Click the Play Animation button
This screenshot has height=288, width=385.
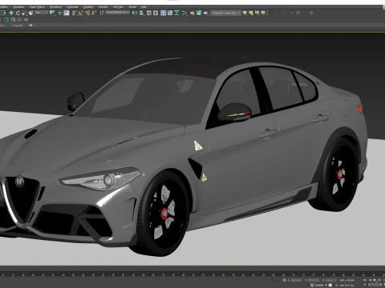[x=375, y=280]
